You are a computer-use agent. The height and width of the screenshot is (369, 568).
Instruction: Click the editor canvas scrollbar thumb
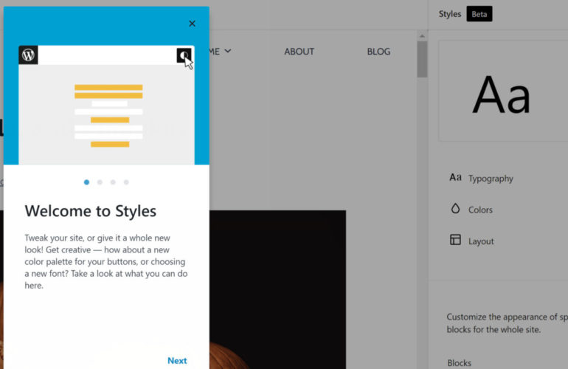coord(422,59)
